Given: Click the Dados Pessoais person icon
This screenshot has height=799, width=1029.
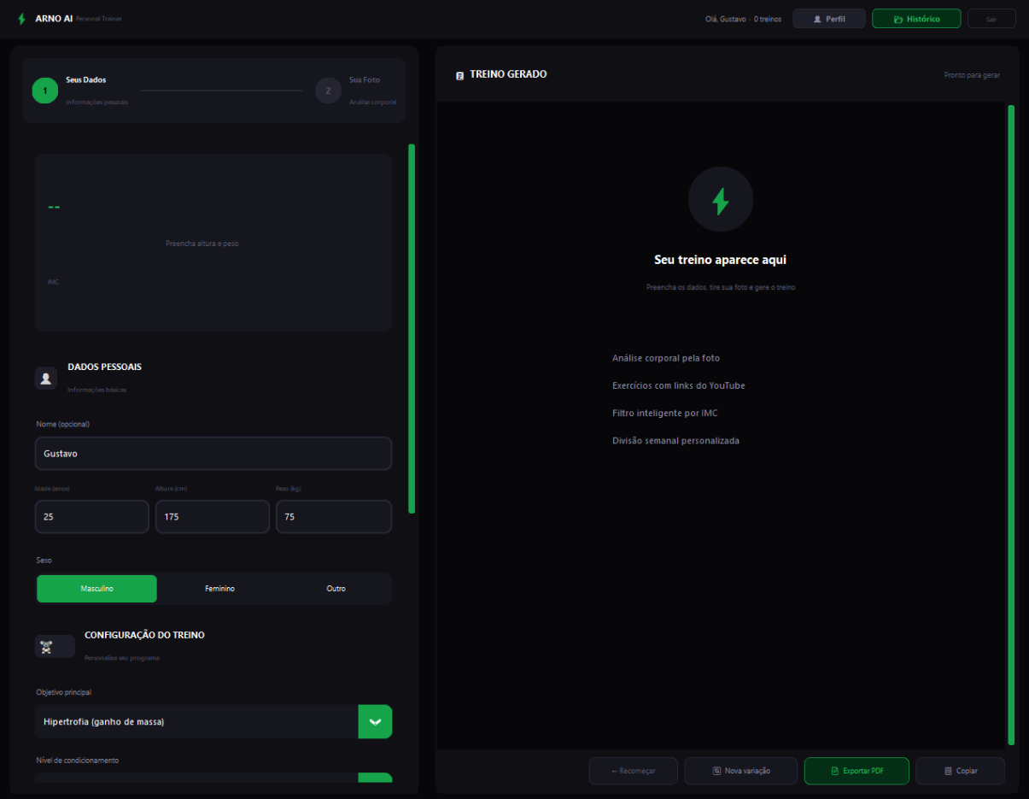Looking at the screenshot, I should (x=46, y=379).
